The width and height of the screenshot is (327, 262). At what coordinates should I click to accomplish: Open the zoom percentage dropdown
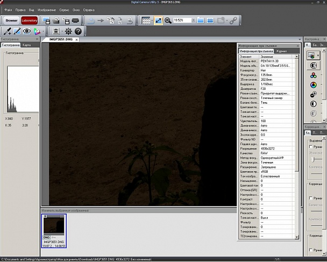click(193, 20)
